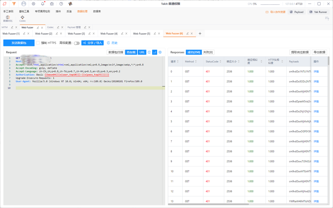Open the notifications bell
Screen dimensions: 333x208
coord(43,4)
